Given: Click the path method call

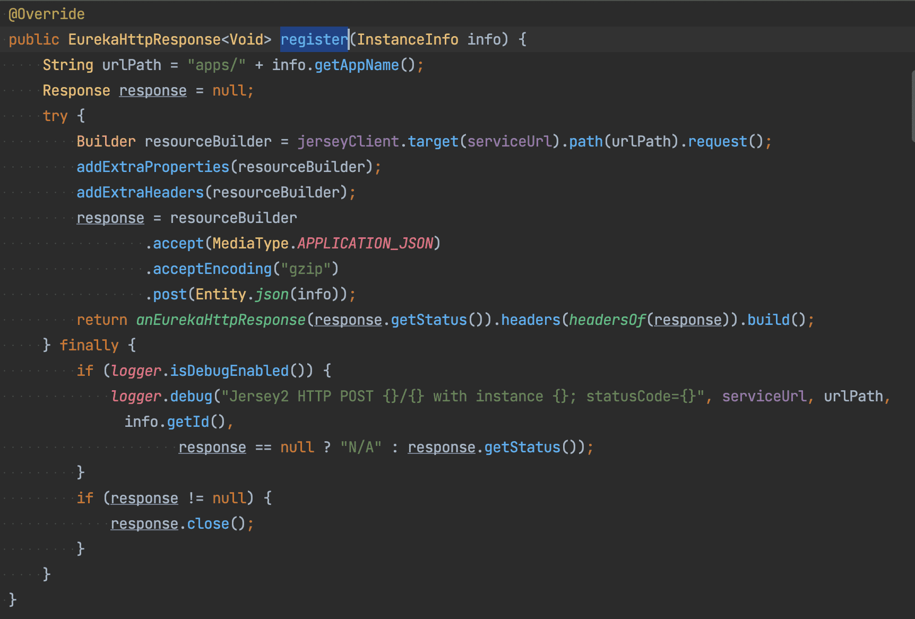Looking at the screenshot, I should 586,141.
